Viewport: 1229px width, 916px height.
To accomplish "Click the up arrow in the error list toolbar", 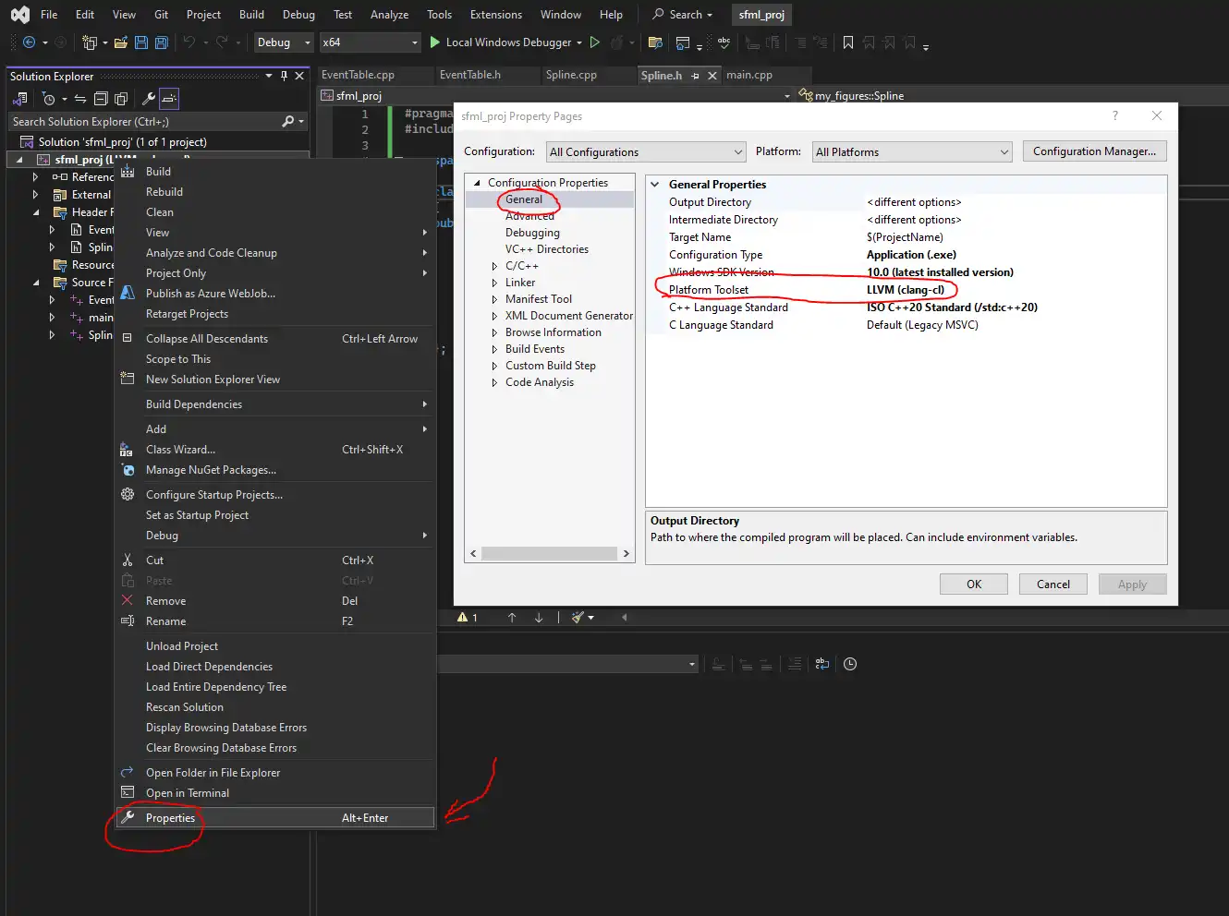I will 512,617.
